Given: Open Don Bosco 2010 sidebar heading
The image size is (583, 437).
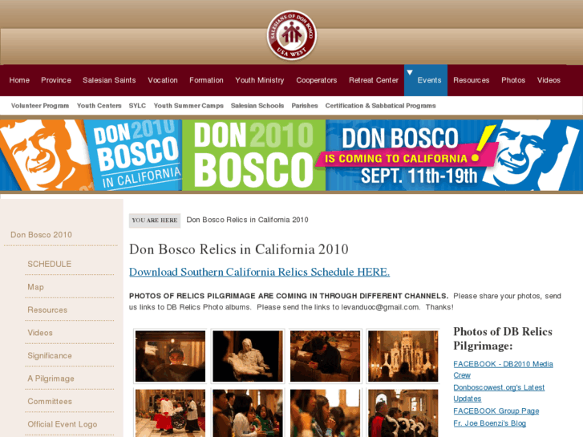Looking at the screenshot, I should click(x=41, y=235).
